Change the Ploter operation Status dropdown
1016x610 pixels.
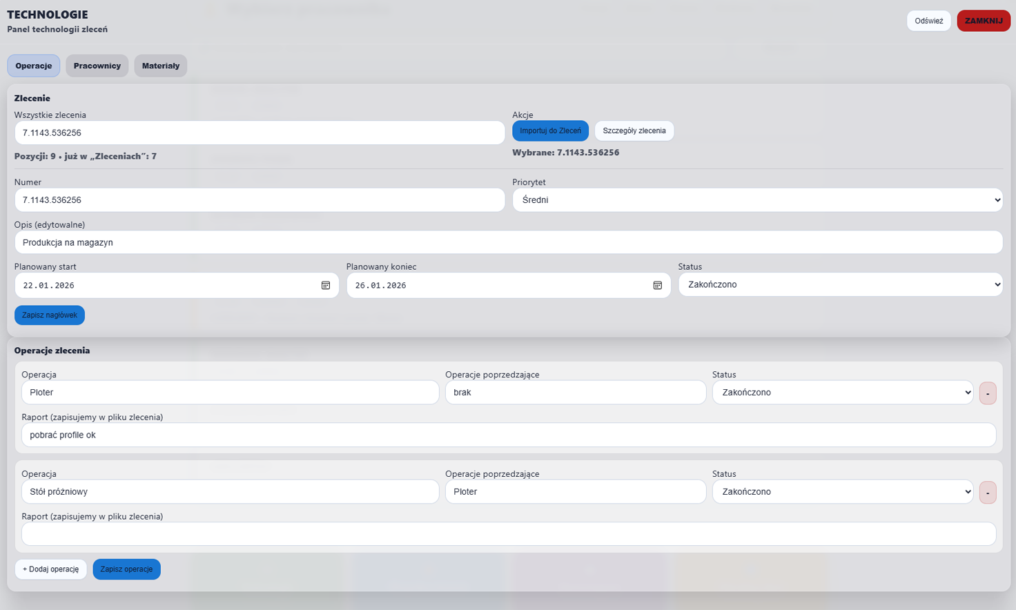(842, 393)
